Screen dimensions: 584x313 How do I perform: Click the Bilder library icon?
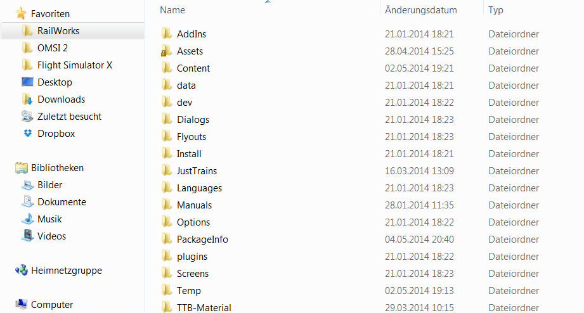point(27,184)
